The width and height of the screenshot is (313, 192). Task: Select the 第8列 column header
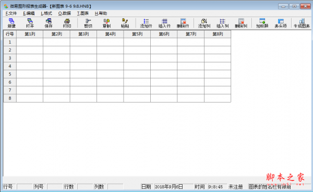point(218,34)
